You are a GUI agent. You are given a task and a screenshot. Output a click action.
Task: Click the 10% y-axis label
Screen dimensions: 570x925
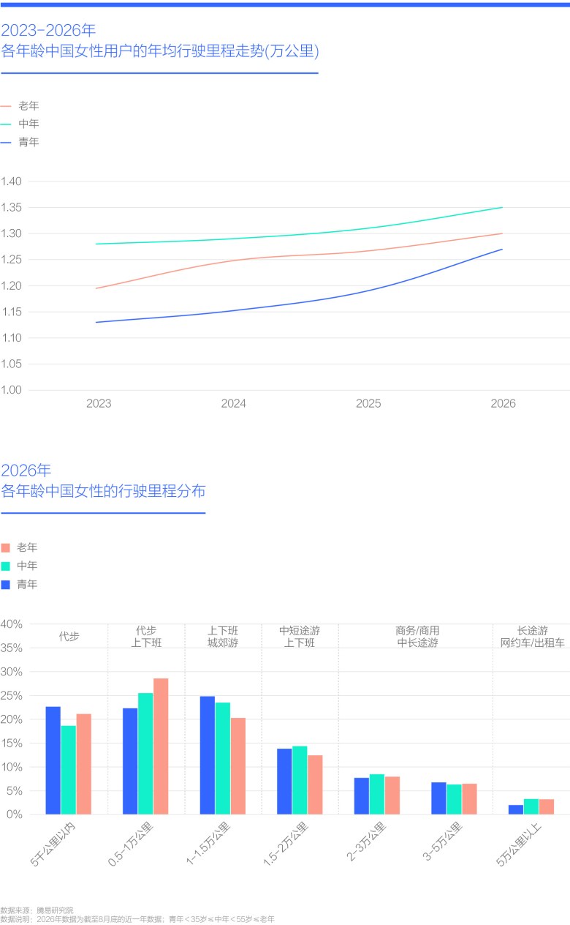coord(12,767)
